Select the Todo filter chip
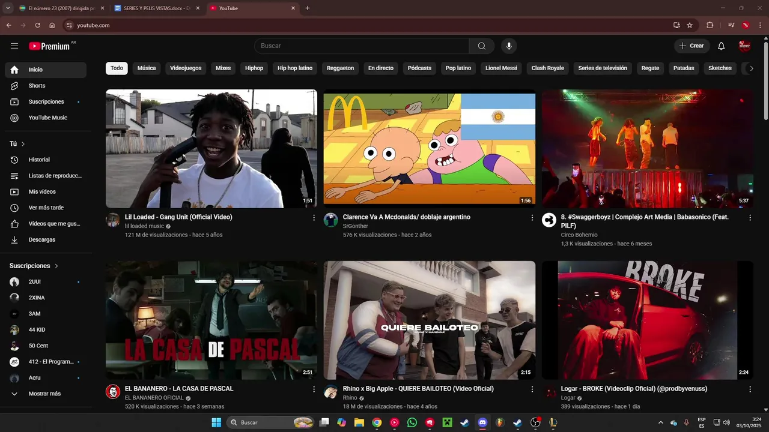This screenshot has width=769, height=432. tap(117, 68)
